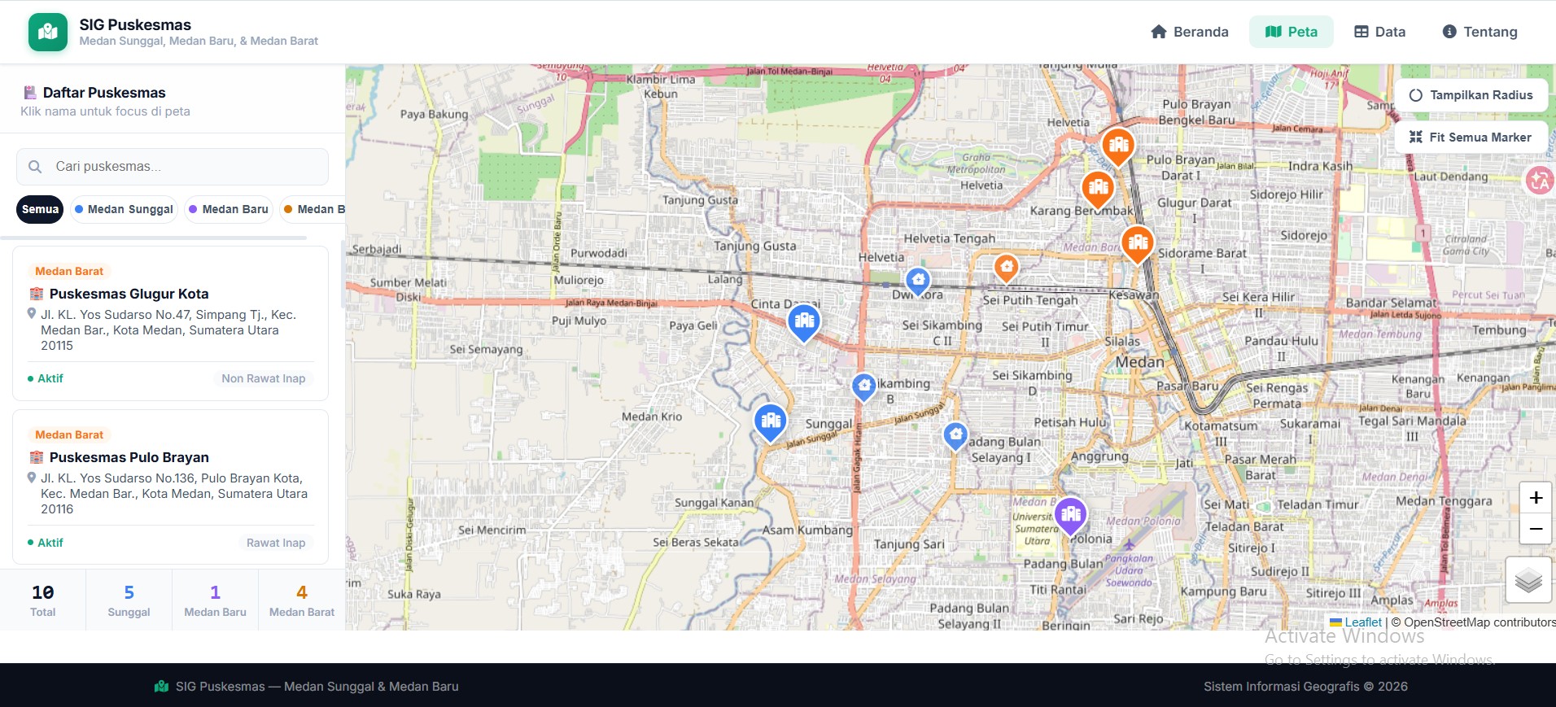Click Non Rawat Inap badge on Glugur Kota
This screenshot has width=1556, height=707.
pos(264,378)
